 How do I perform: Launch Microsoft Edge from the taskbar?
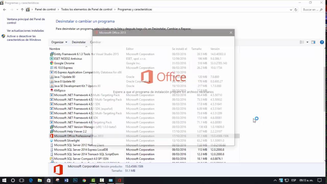pos(31,180)
